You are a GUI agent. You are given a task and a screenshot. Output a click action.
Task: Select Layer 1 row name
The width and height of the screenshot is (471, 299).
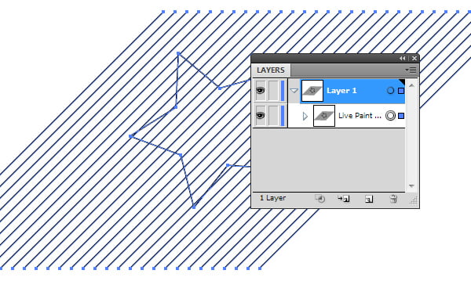point(341,91)
